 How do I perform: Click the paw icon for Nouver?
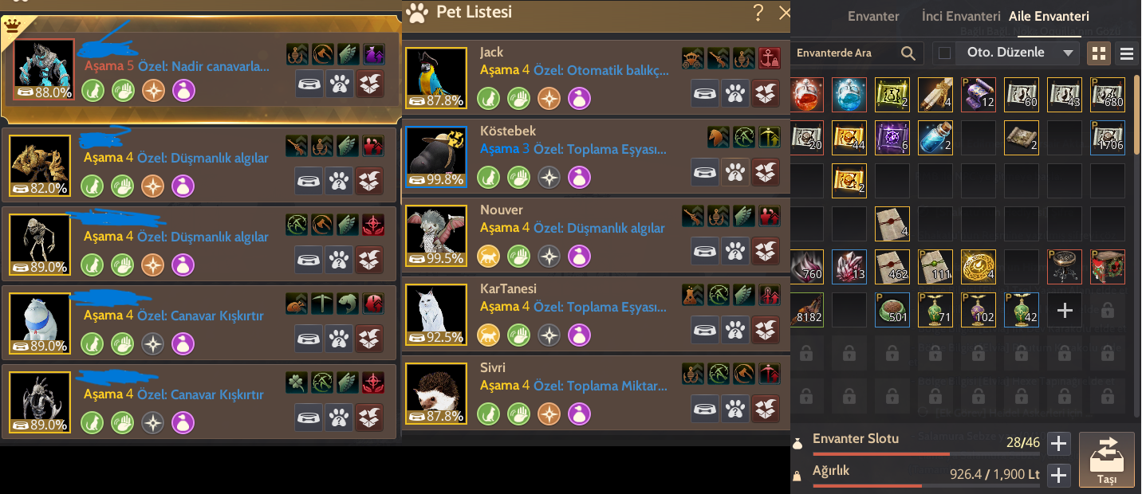(735, 250)
